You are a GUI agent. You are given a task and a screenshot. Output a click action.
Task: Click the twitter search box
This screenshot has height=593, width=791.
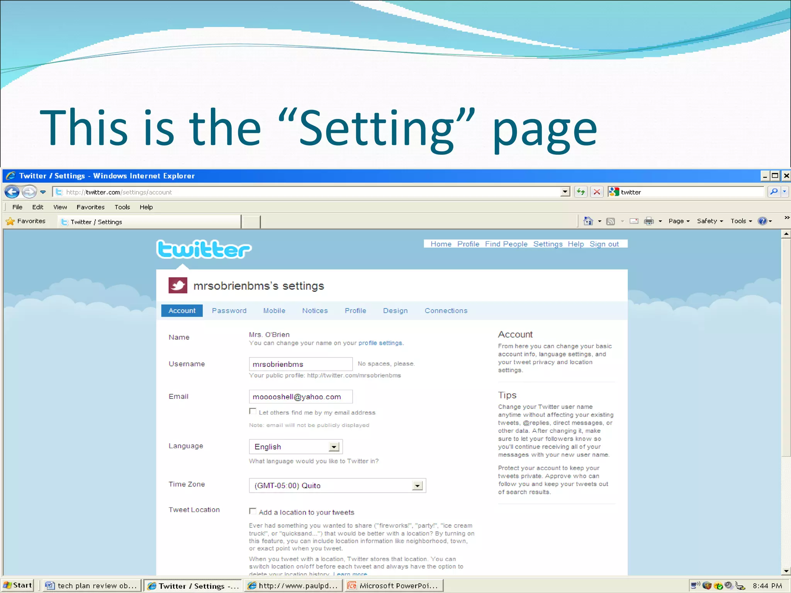click(686, 192)
